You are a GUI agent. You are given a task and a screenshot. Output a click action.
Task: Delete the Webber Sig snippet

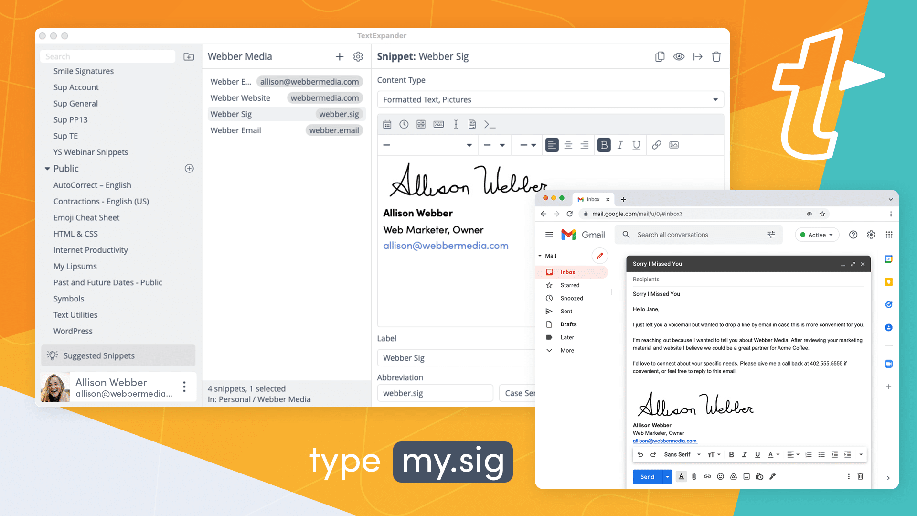[716, 57]
